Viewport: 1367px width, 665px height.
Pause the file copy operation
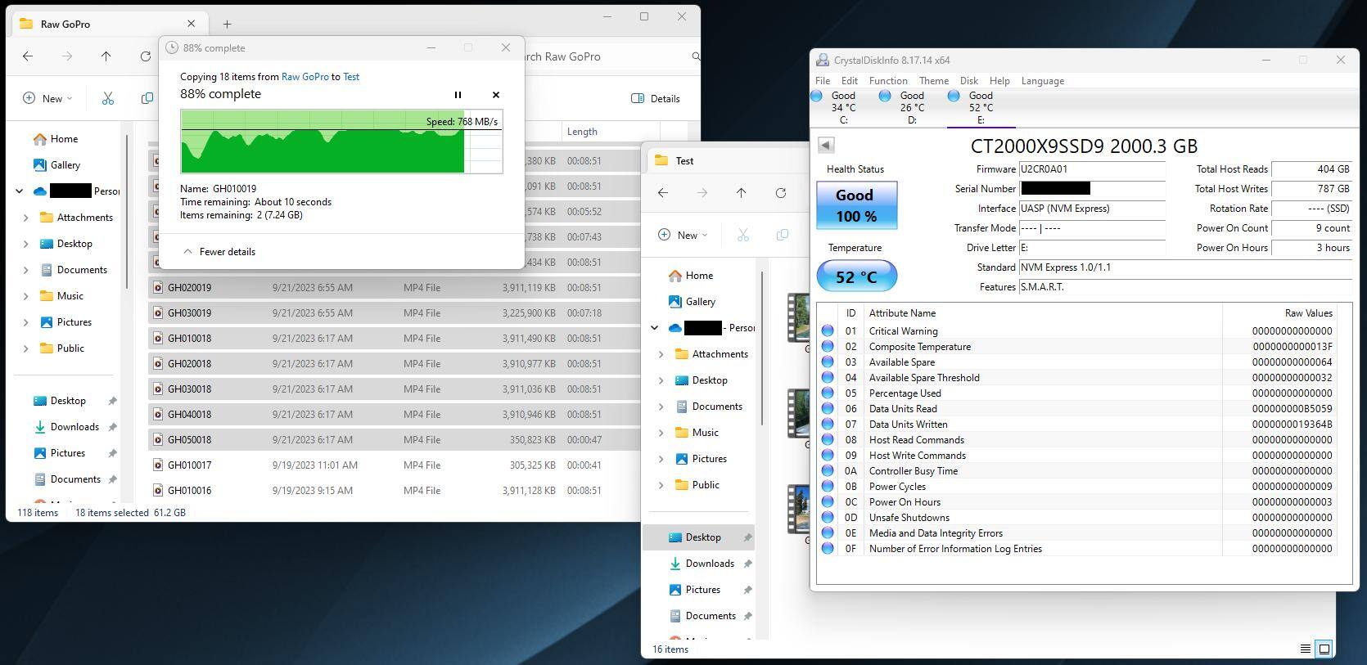click(458, 95)
